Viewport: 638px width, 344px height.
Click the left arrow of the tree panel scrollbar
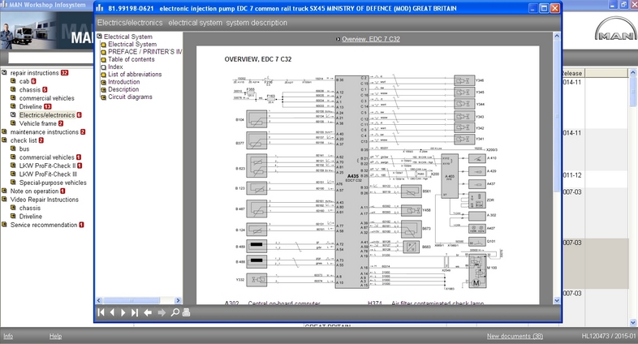tap(99, 300)
